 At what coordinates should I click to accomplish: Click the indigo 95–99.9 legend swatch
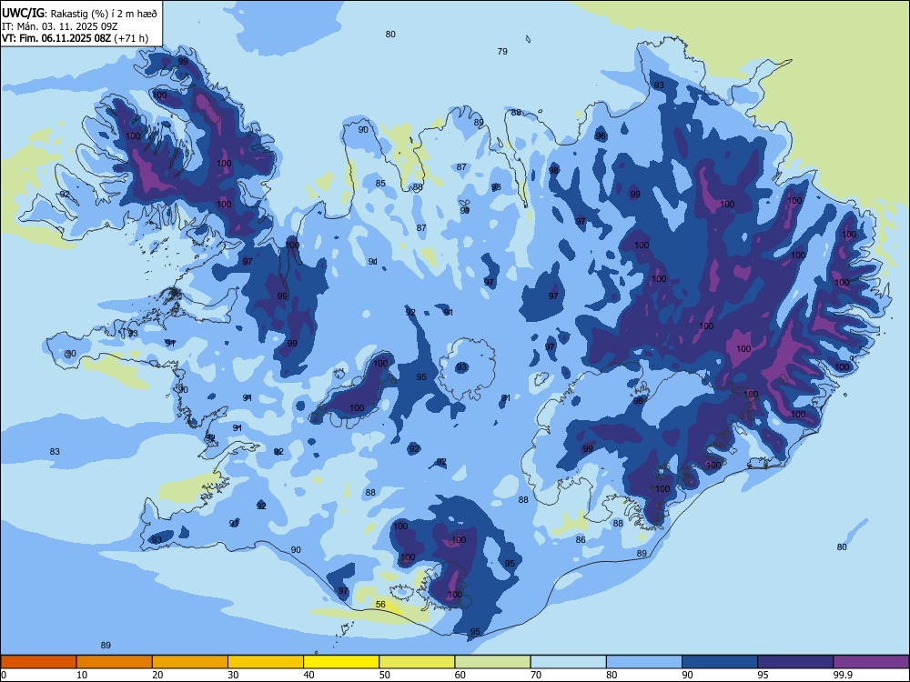coord(795,662)
